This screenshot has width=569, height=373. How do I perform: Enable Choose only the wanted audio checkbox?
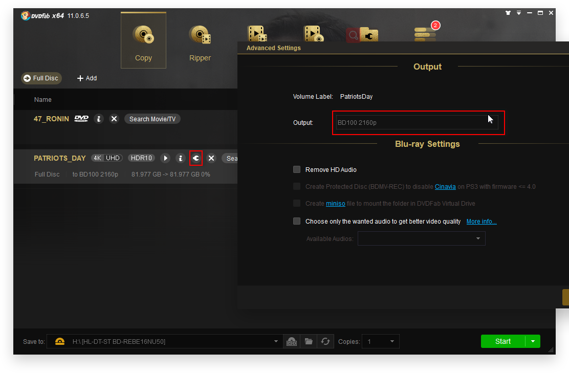(x=297, y=222)
